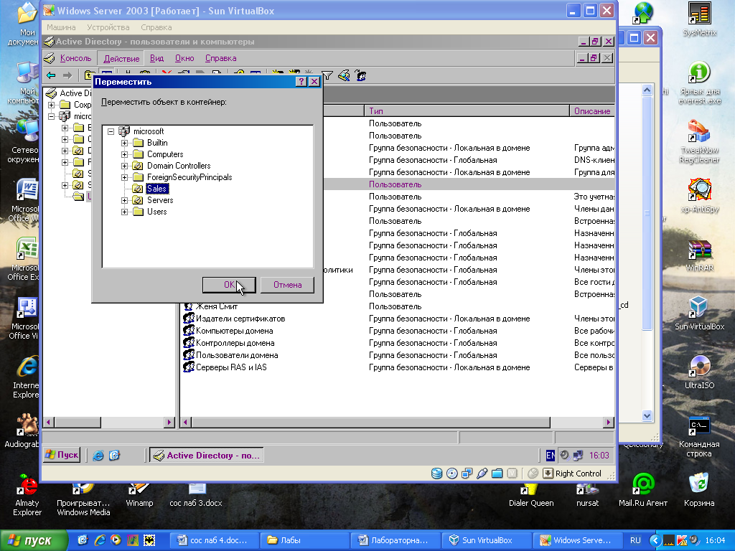Open the Winamp desktop shortcut

coord(140,496)
